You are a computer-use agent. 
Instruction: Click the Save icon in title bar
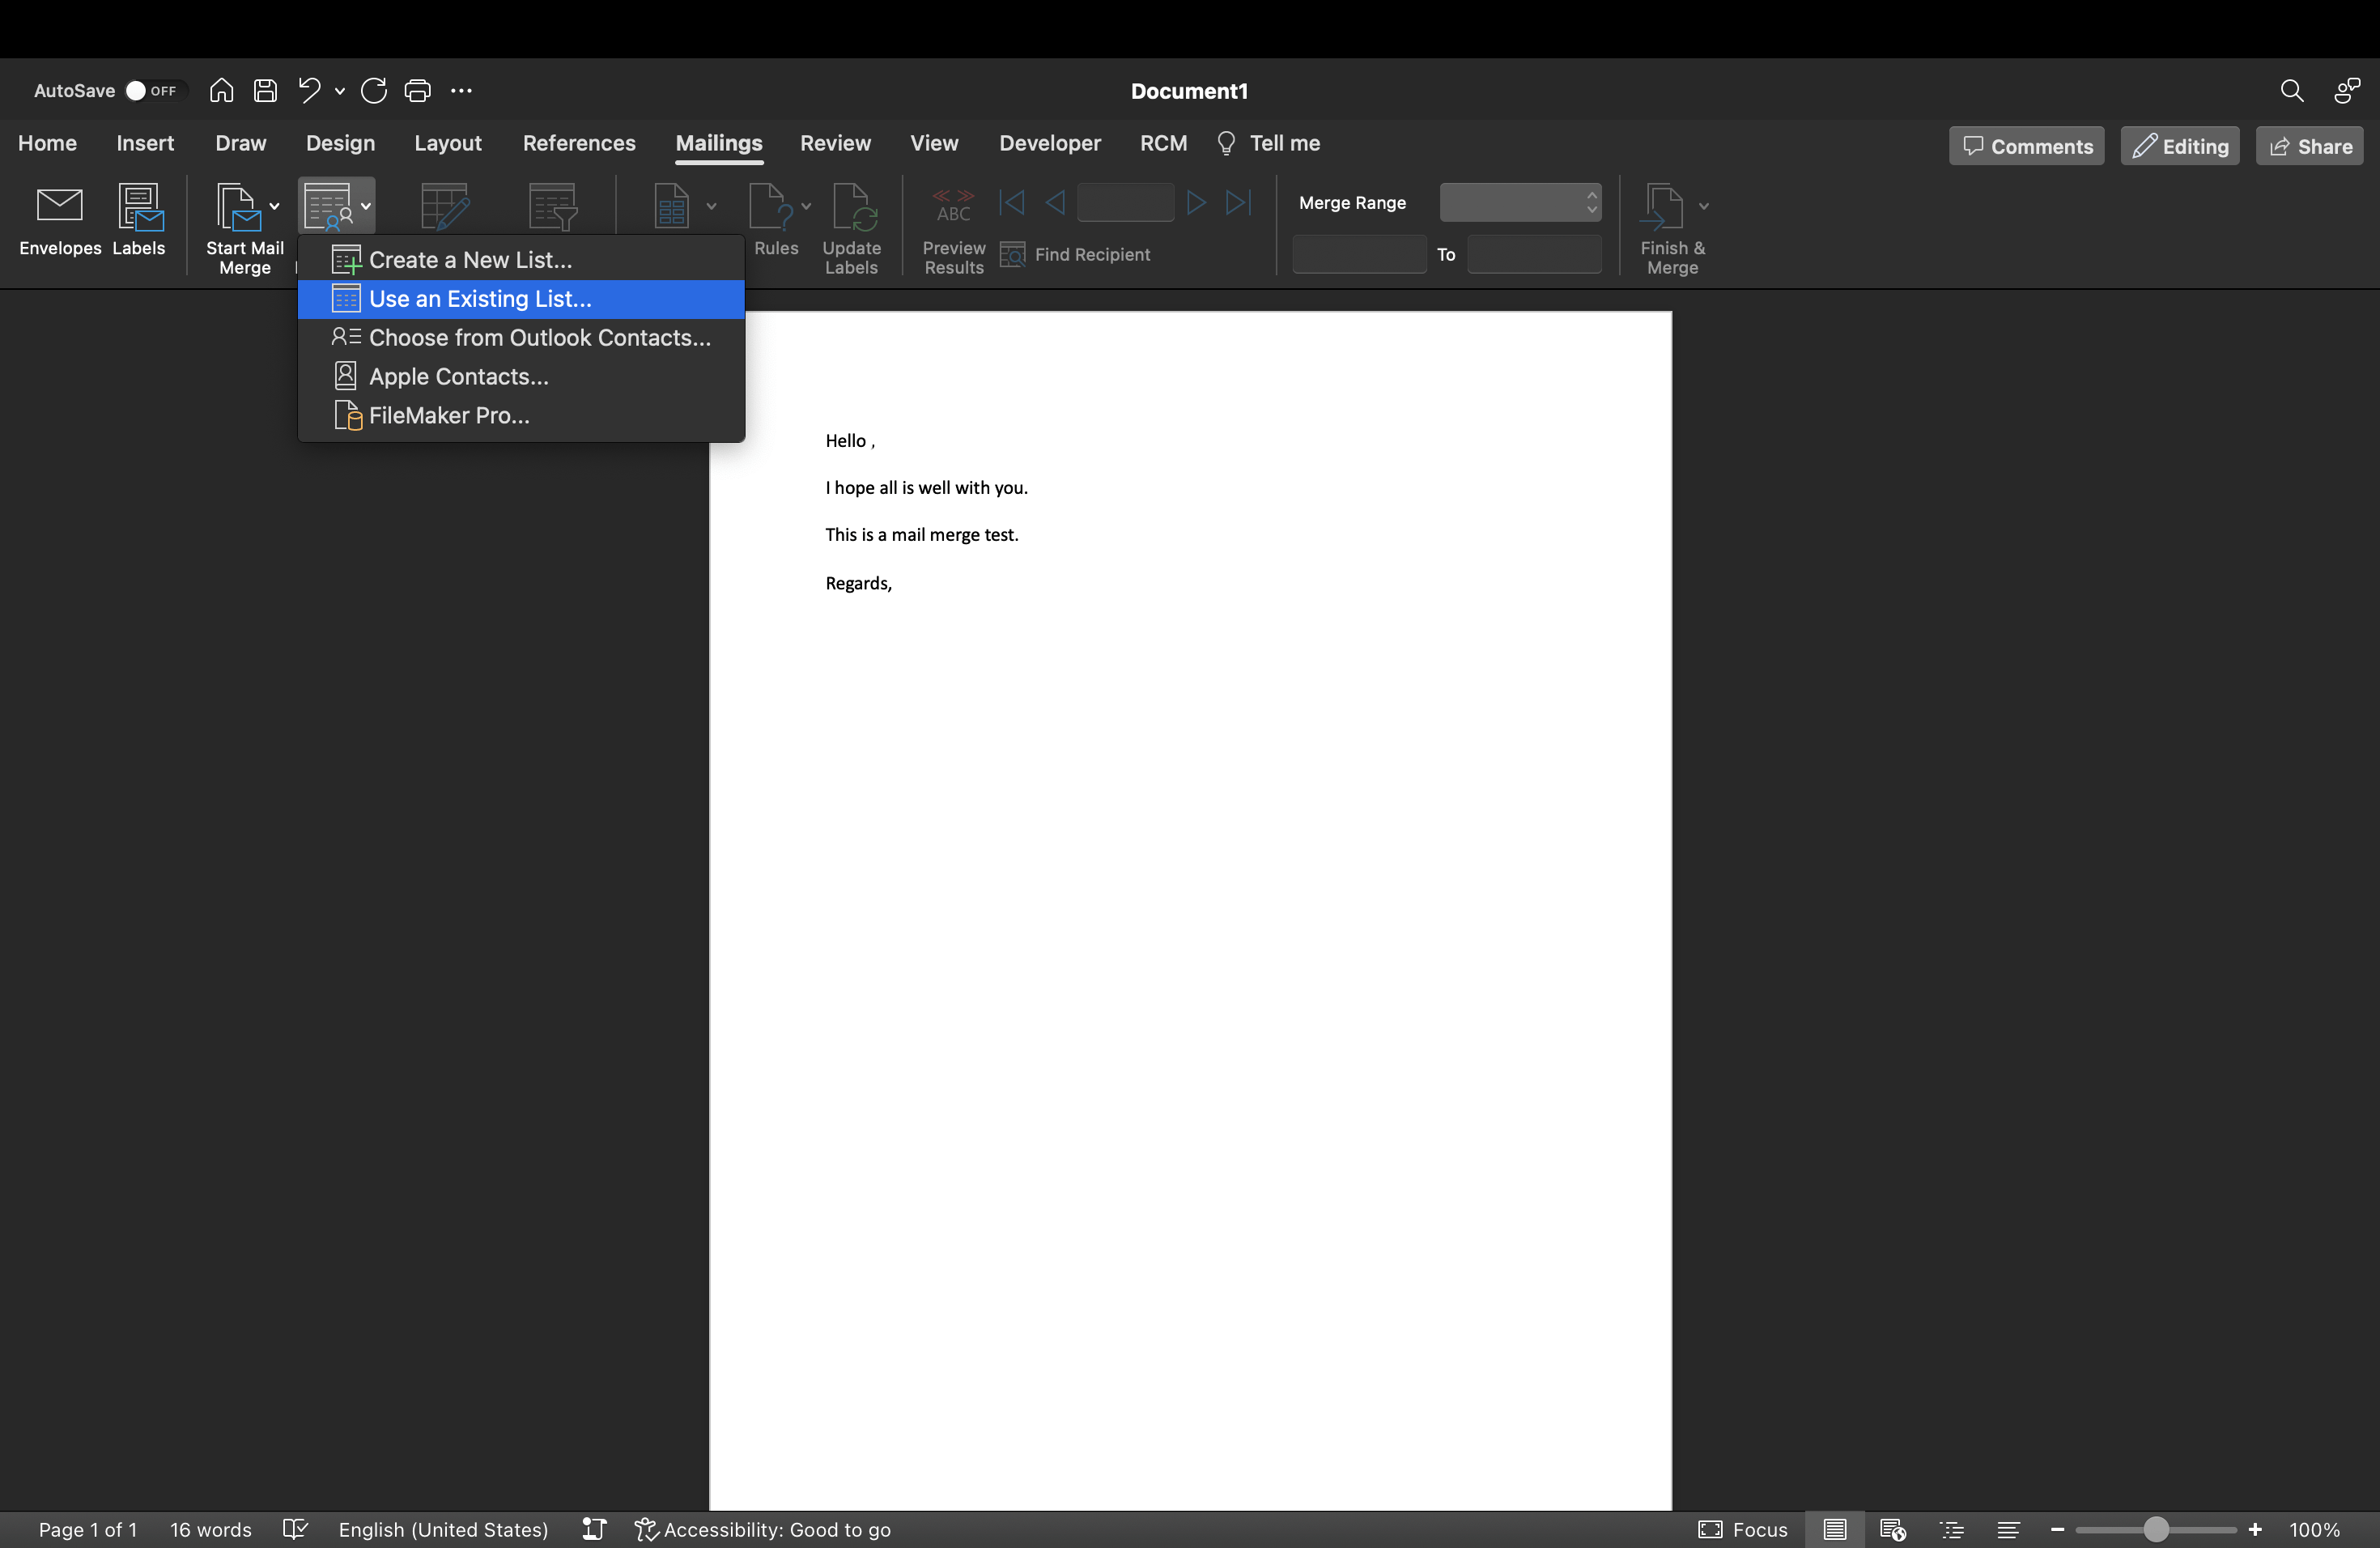(x=265, y=91)
